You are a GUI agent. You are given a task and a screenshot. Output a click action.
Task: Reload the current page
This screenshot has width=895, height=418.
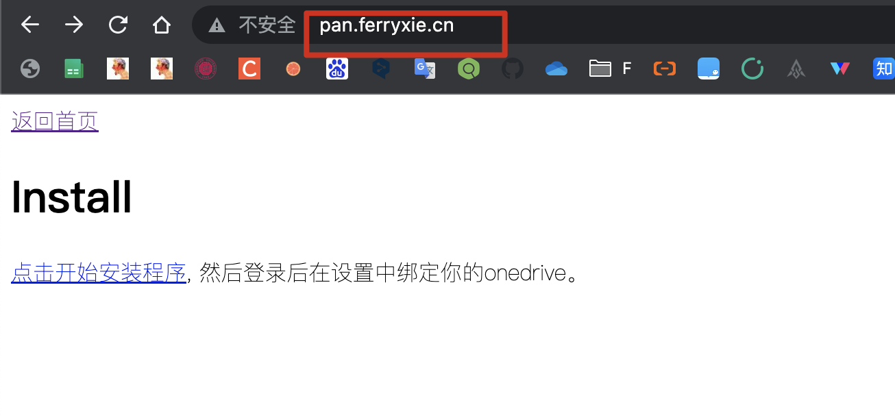click(x=118, y=25)
